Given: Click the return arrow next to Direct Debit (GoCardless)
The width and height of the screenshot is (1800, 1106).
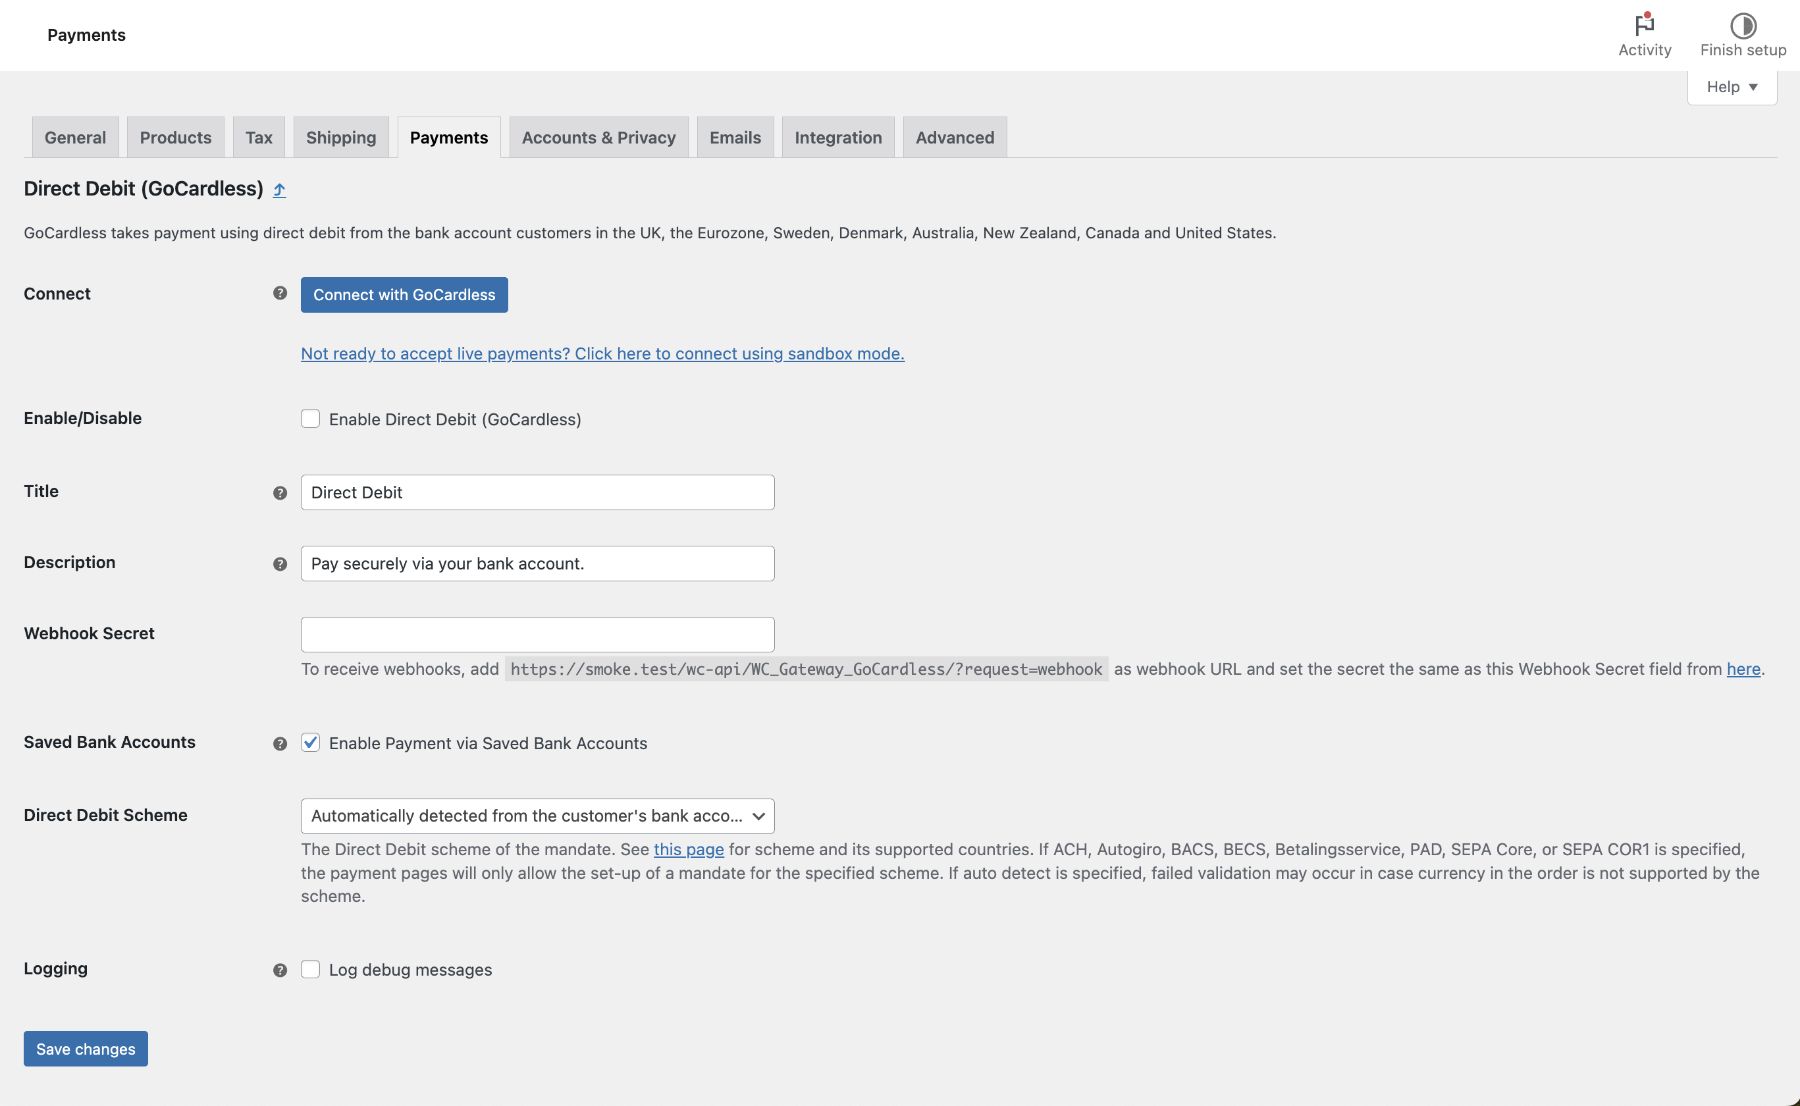Looking at the screenshot, I should pos(278,190).
